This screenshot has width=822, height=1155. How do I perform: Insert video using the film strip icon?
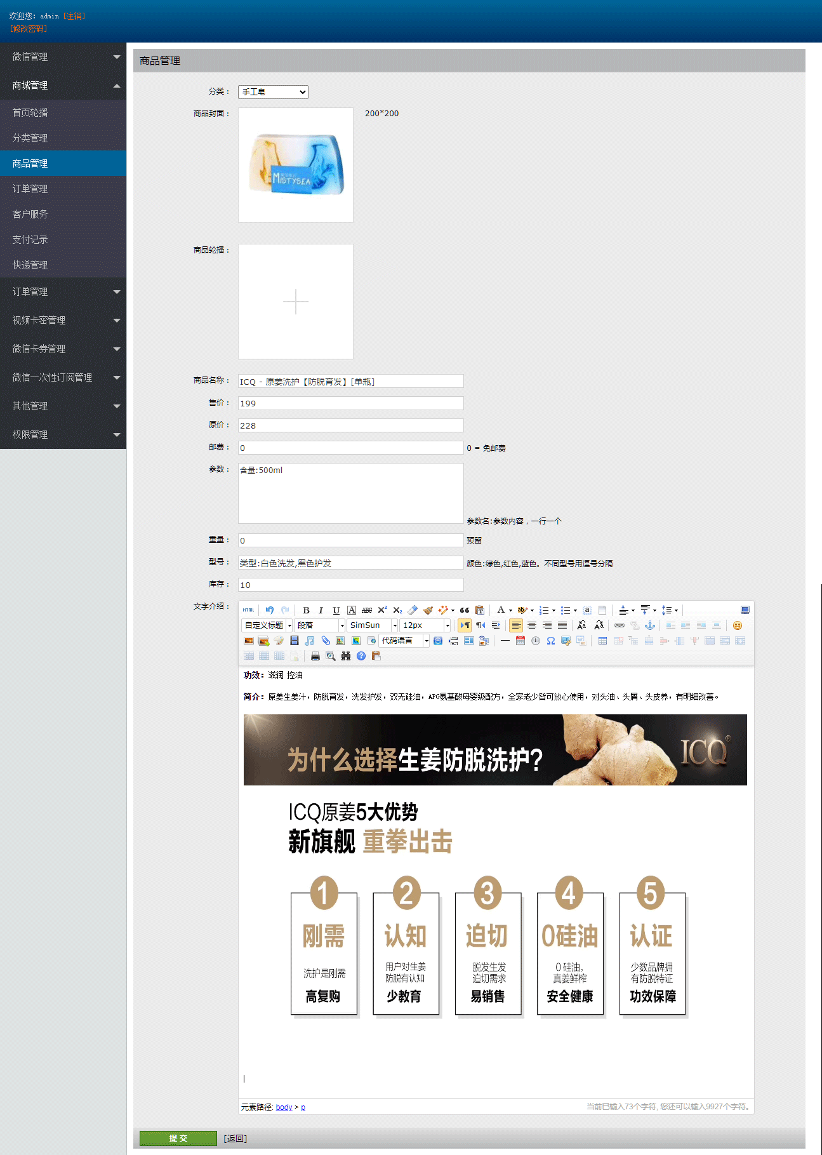tap(295, 641)
